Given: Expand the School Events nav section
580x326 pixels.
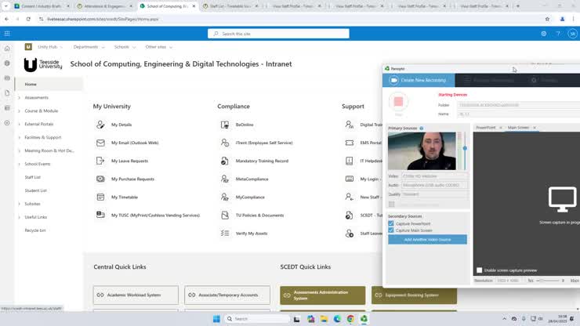Looking at the screenshot, I should click(x=20, y=164).
